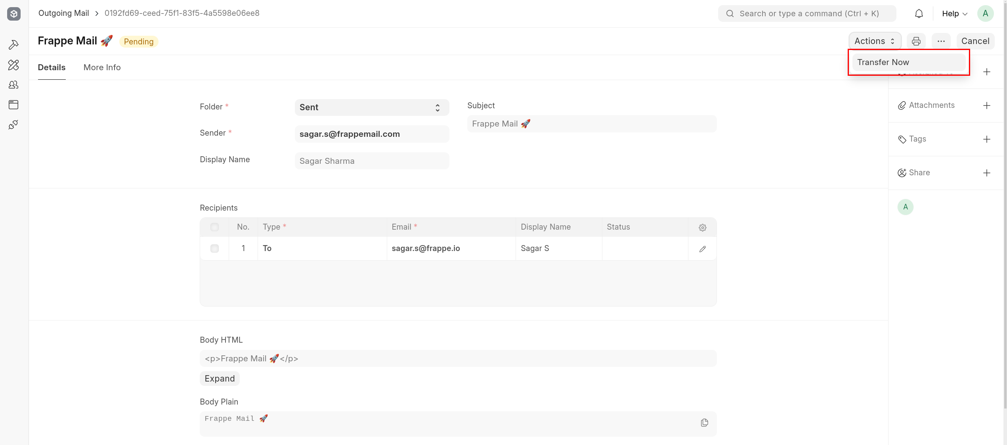The width and height of the screenshot is (1007, 445).
Task: Click the Pending status badge
Action: pyautogui.click(x=138, y=42)
